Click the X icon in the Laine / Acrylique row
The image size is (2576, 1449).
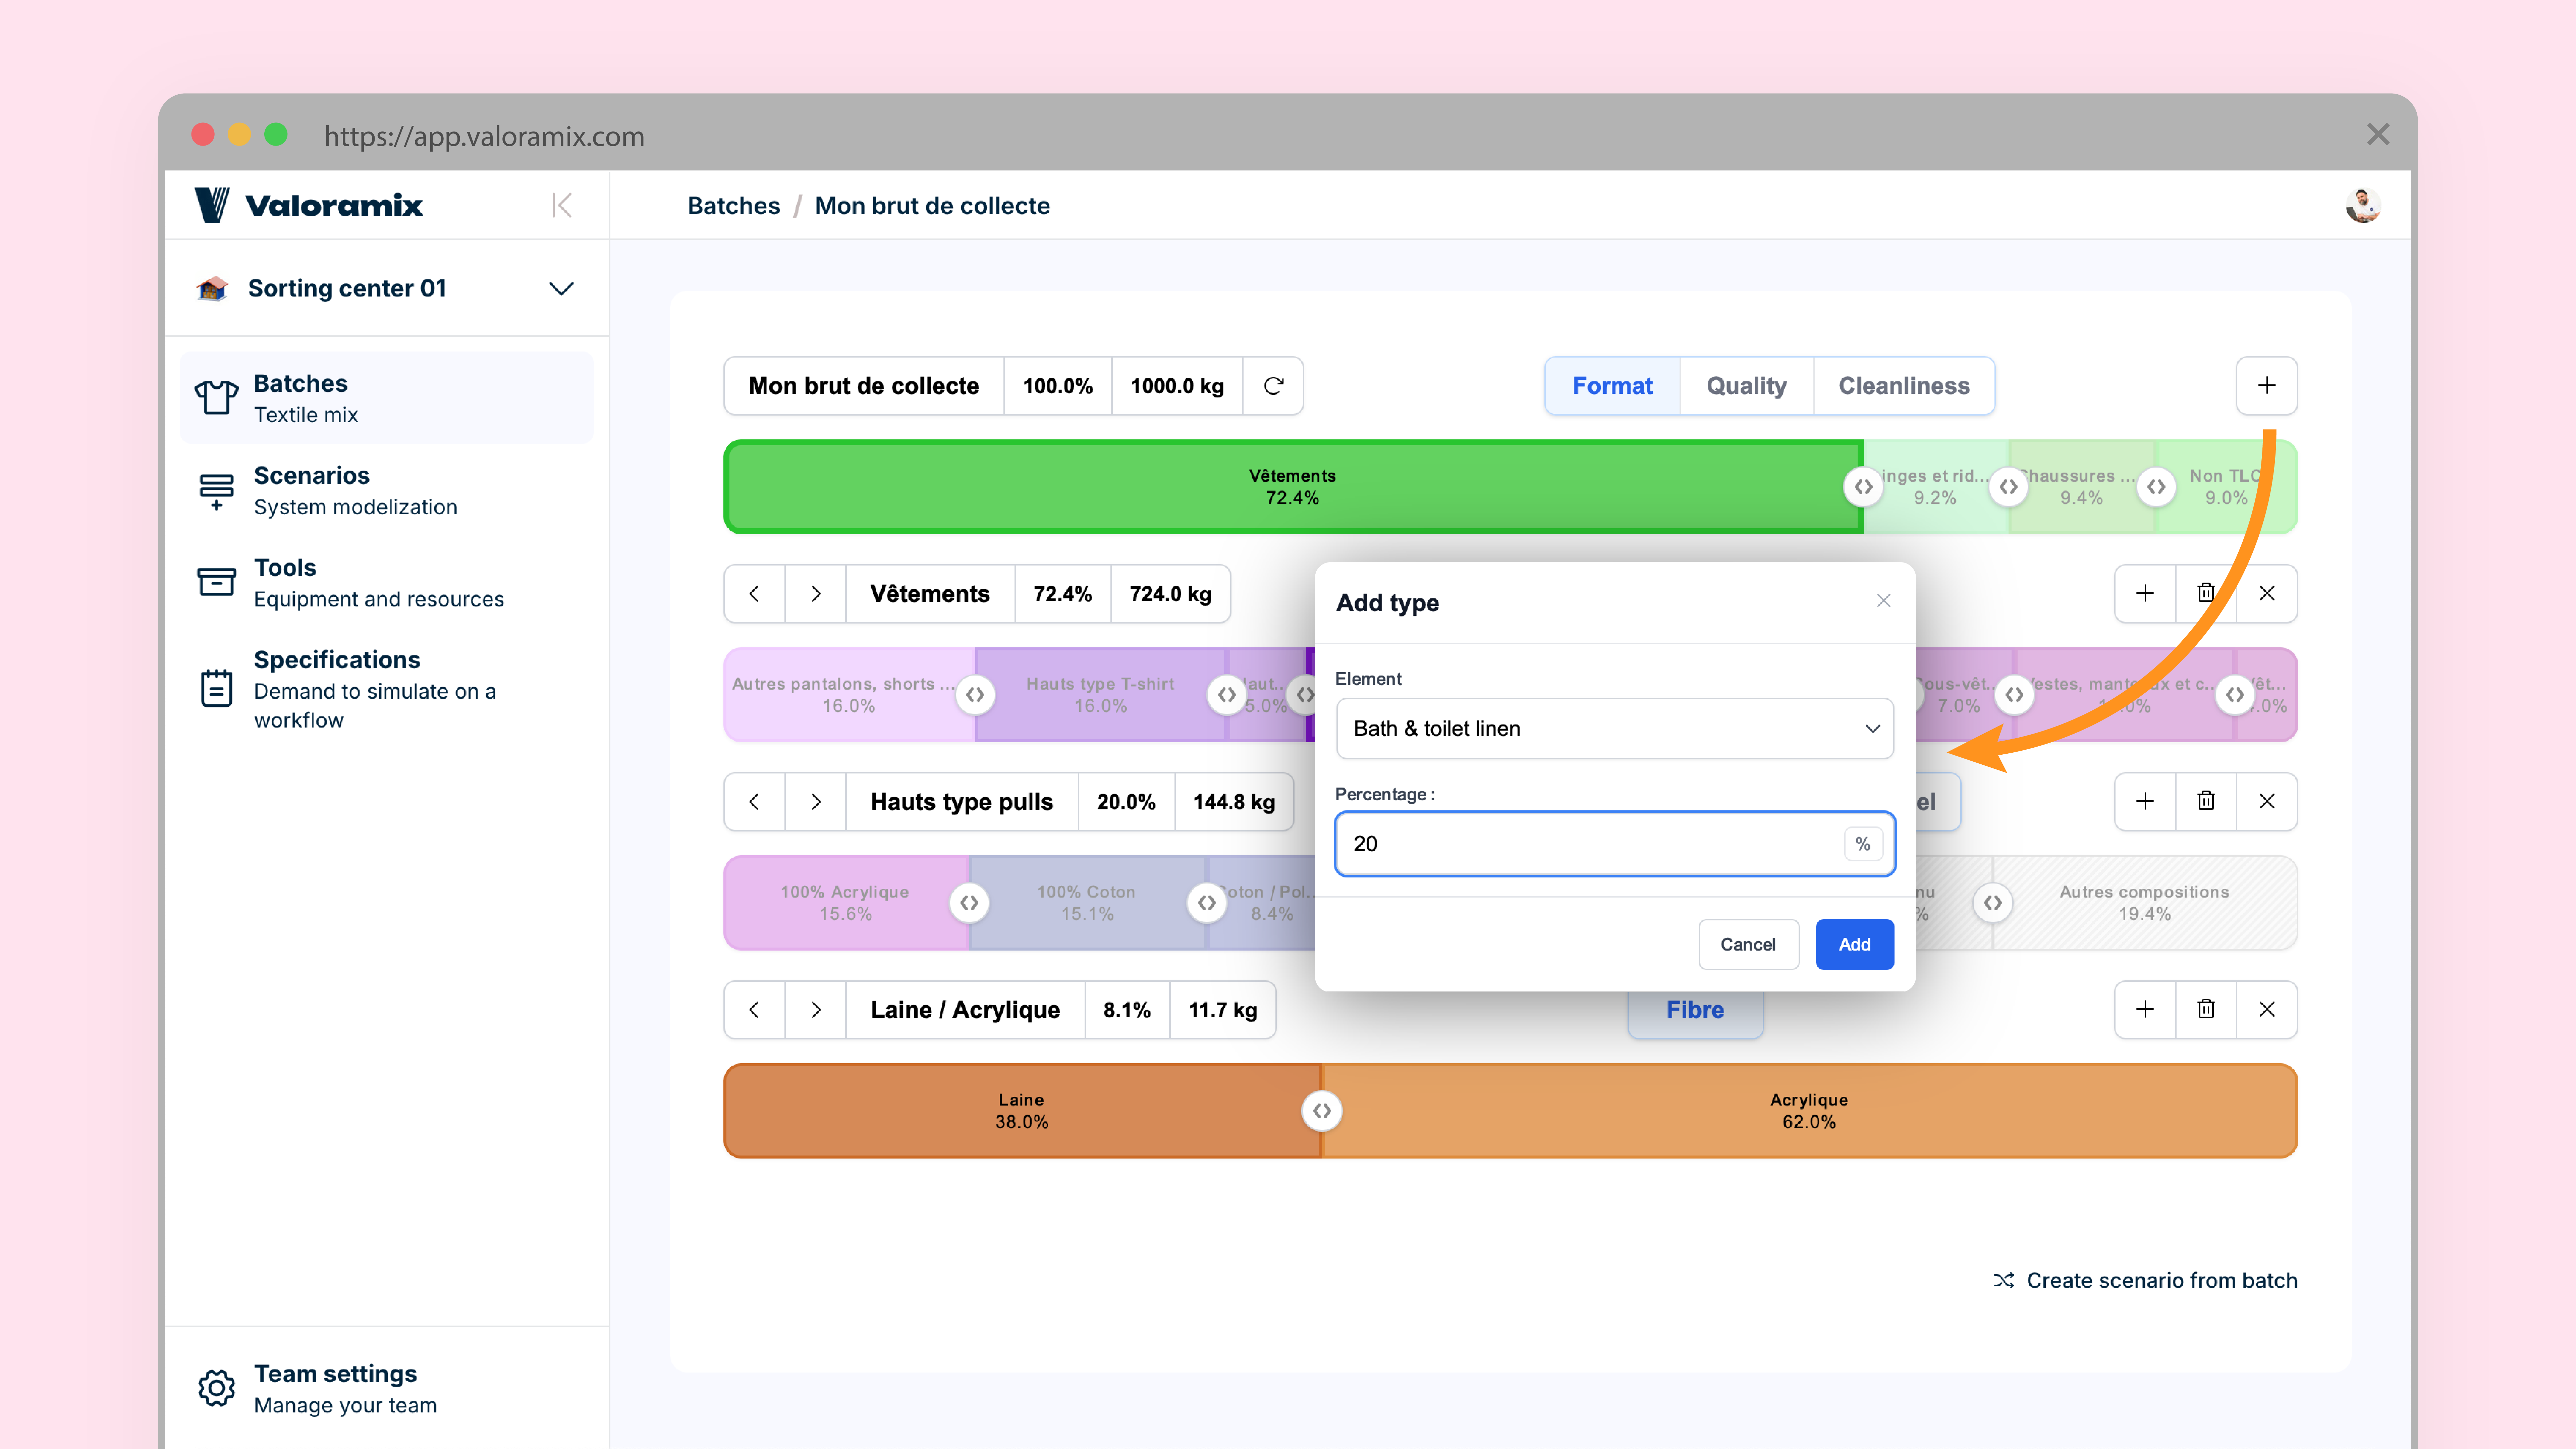(2266, 1009)
